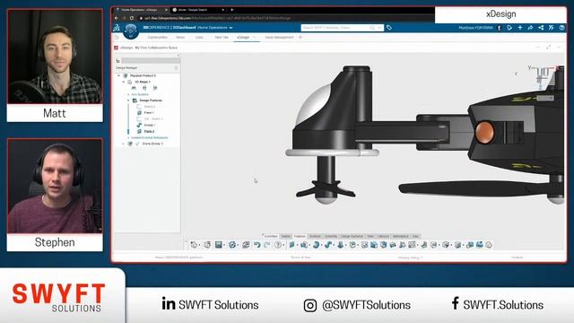This screenshot has height=323, width=574.
Task: Click the notifications tag icon in the top bar
Action: 509,28
